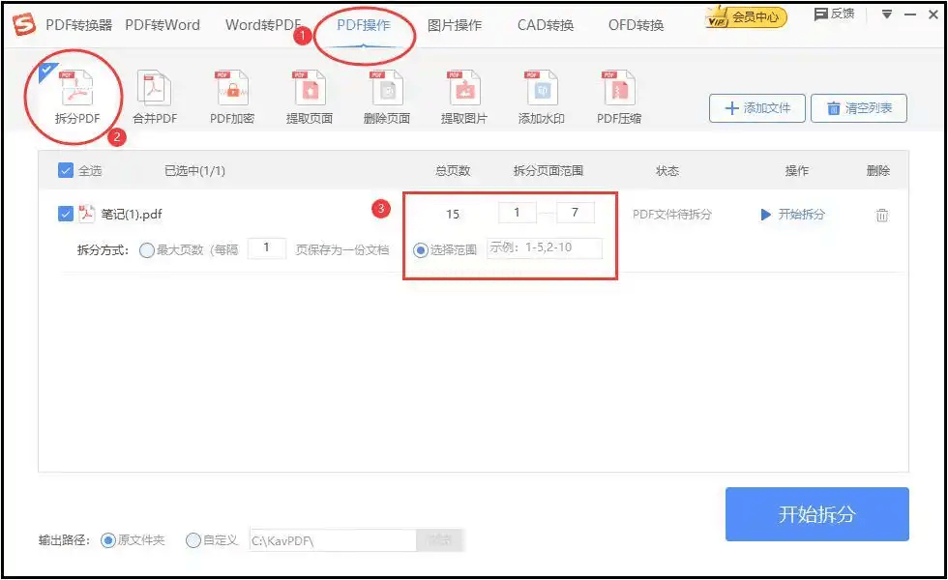The height and width of the screenshot is (580, 948).
Task: Switch to the Word转PDF tab
Action: (263, 25)
